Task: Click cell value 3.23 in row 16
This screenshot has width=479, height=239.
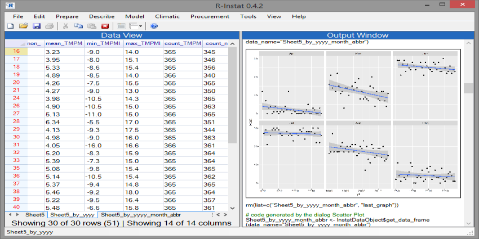Action: 64,52
